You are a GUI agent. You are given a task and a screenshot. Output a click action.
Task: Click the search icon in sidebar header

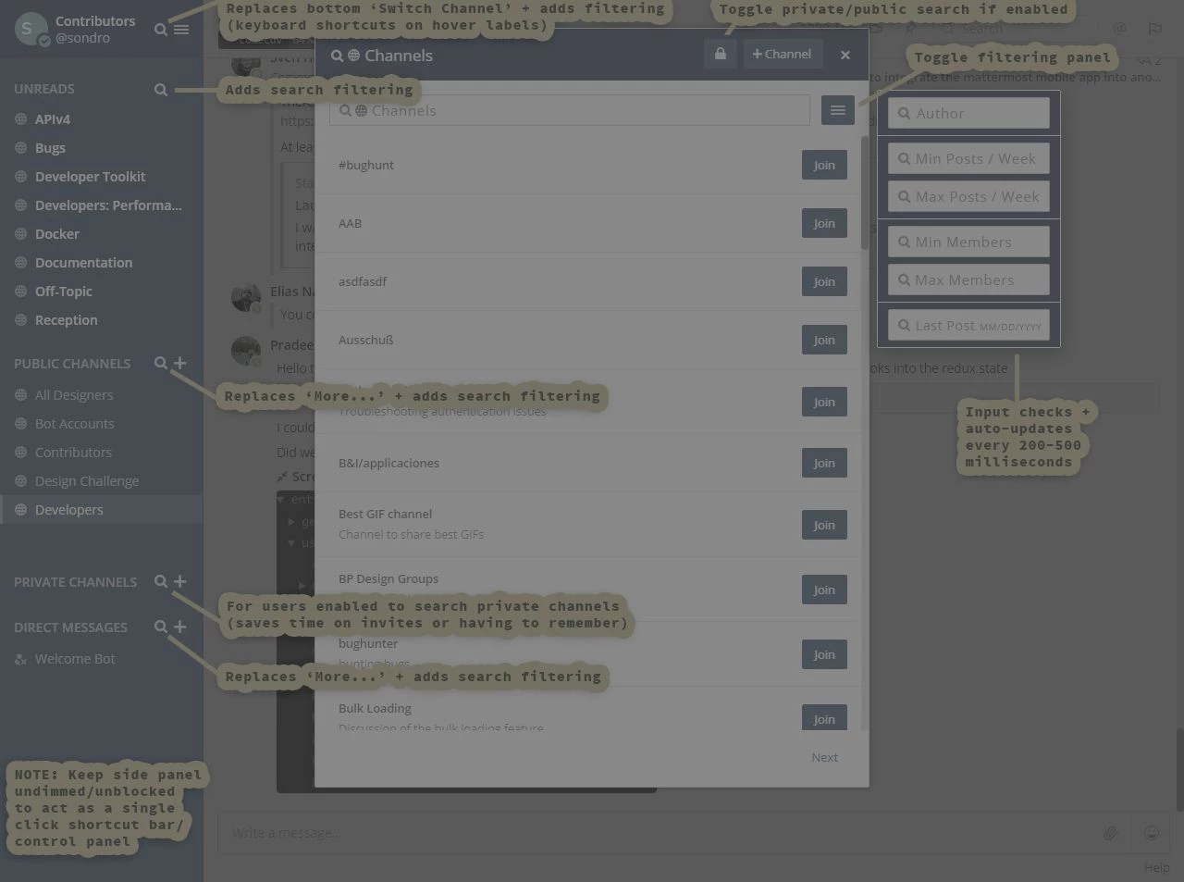pos(161,30)
